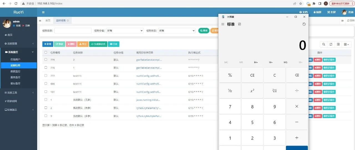
Task: Open the table columns dropdown
Action: (346, 44)
